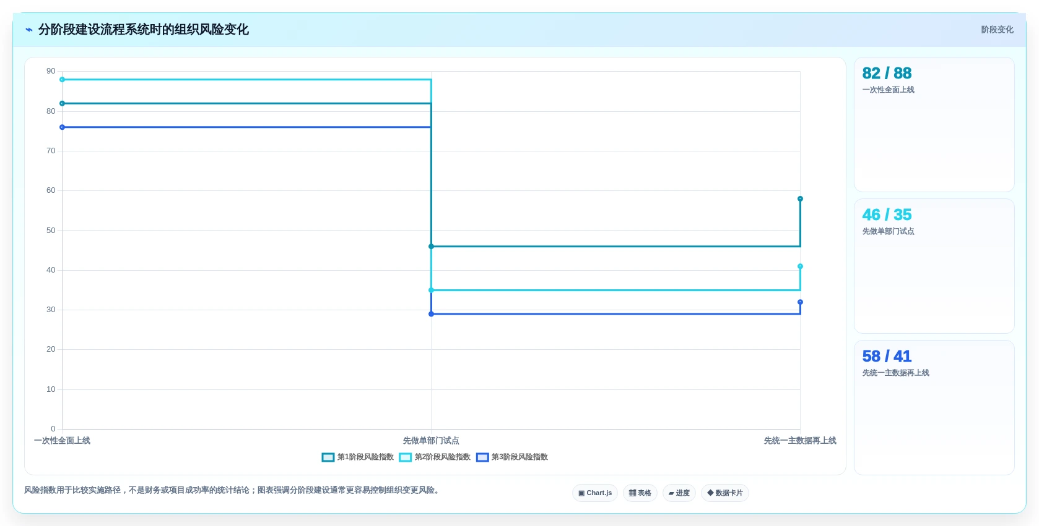Open the 46 / 35 先做单部门试点 card
The height and width of the screenshot is (526, 1039).
tap(934, 266)
